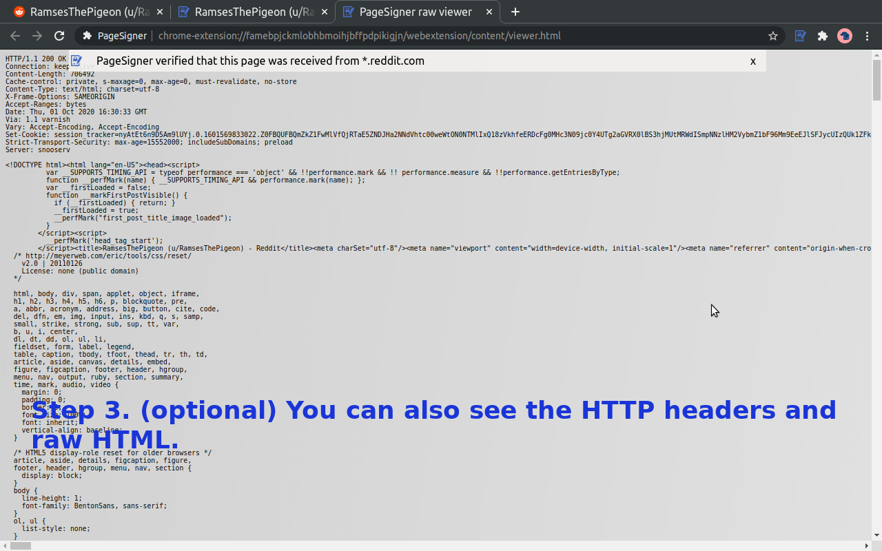882x551 pixels.
Task: Click the vertical scrollbar thumb
Action: [876, 80]
